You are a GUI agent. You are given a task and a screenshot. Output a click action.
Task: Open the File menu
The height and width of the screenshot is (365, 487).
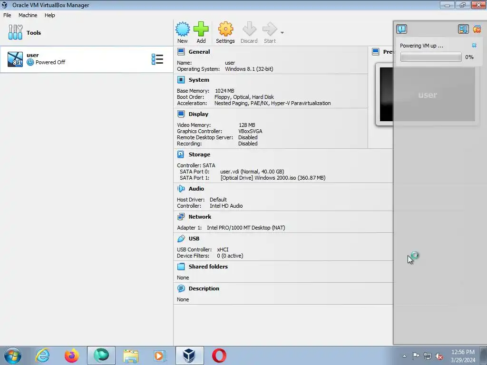[7, 15]
